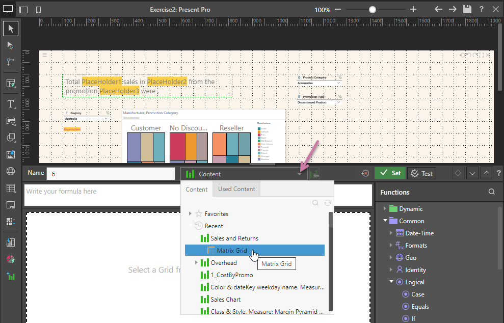Click the search icon in Functions panel
504x323 pixels.
tap(491, 192)
